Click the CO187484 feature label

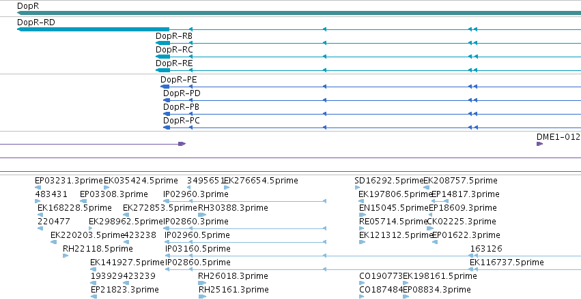381,290
